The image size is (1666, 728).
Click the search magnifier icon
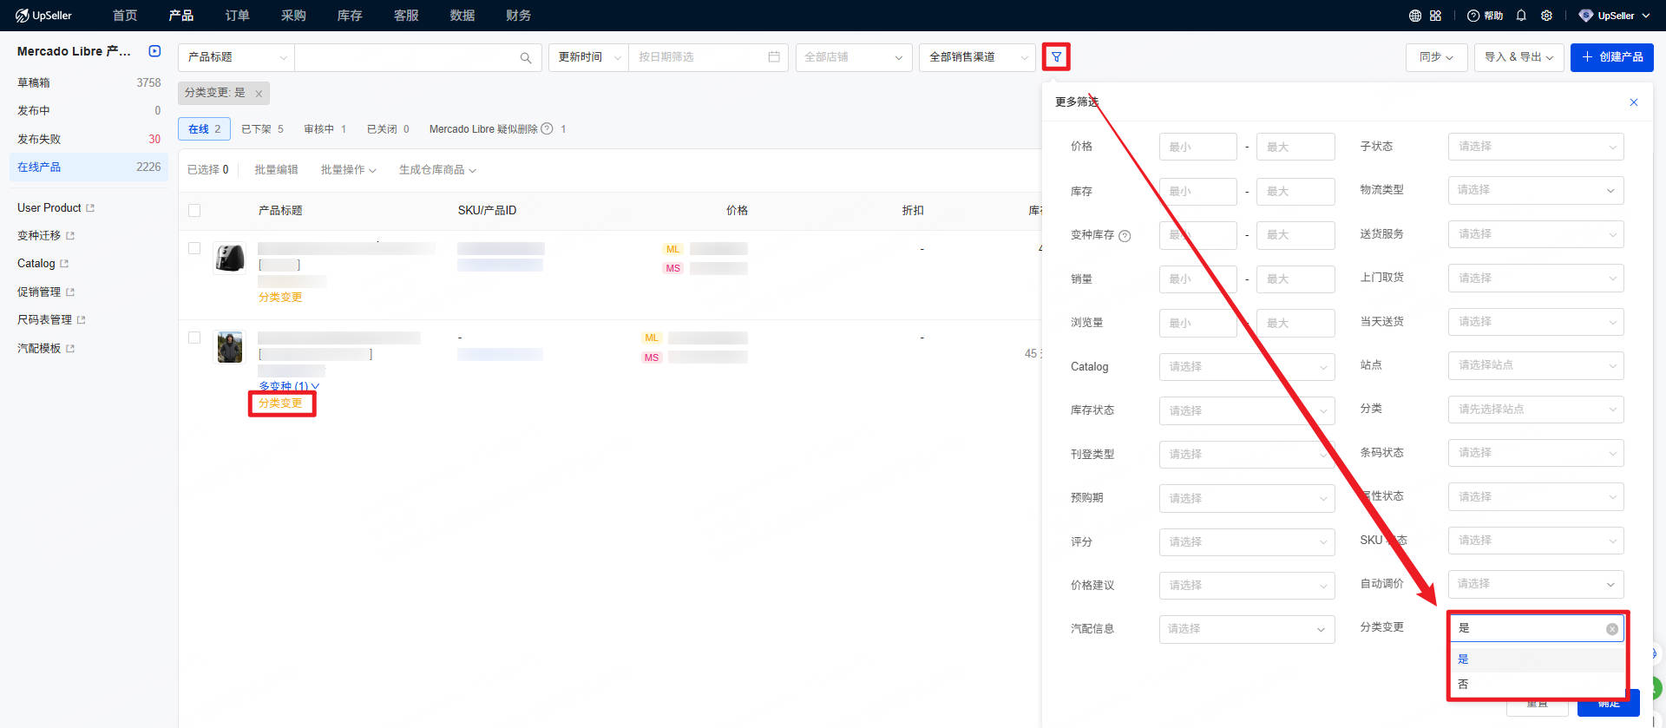[525, 58]
